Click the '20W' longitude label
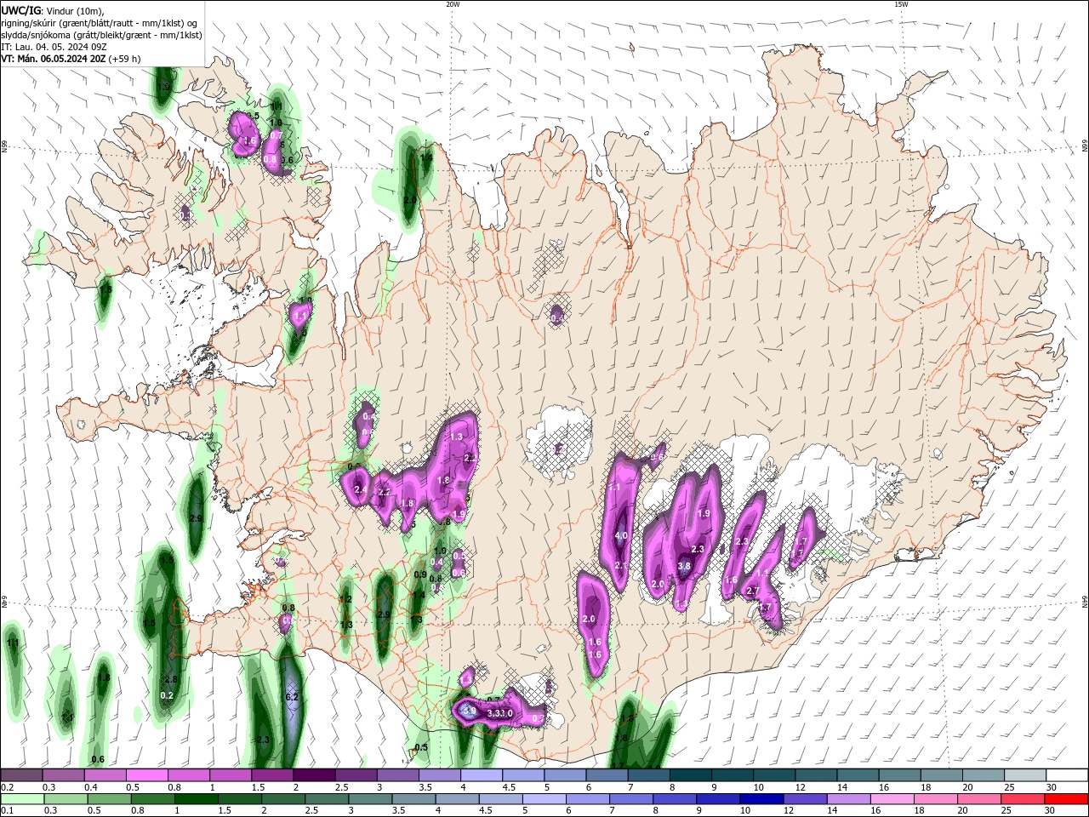 pos(453,4)
